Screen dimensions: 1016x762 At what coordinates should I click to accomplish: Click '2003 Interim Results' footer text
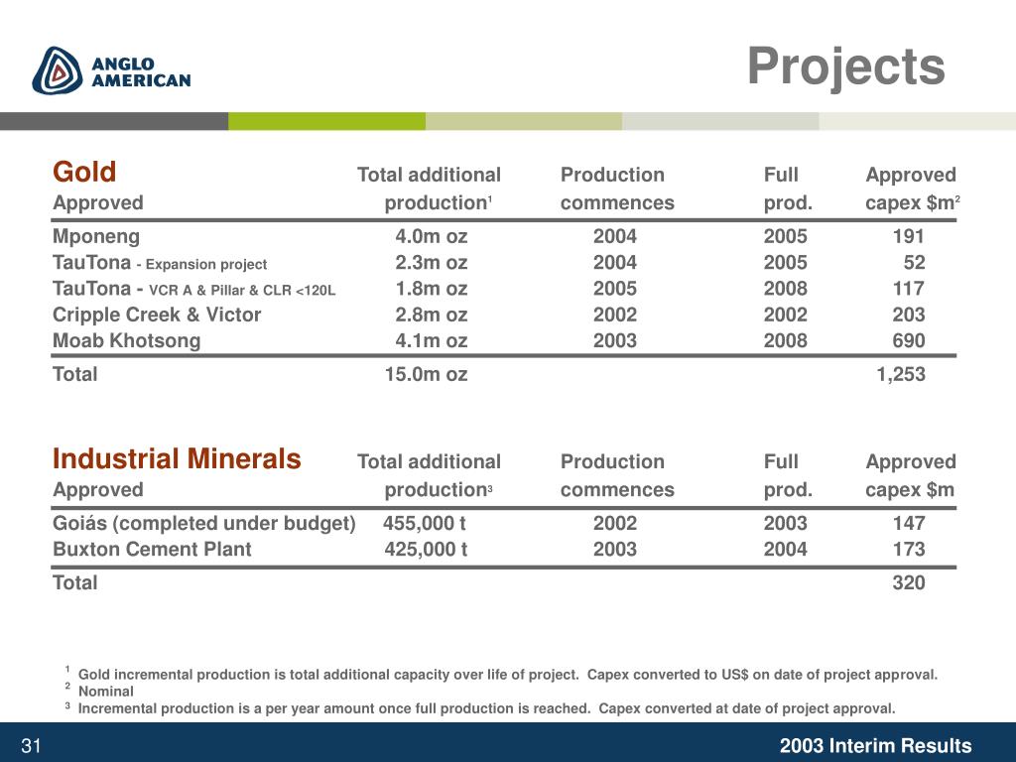875,745
